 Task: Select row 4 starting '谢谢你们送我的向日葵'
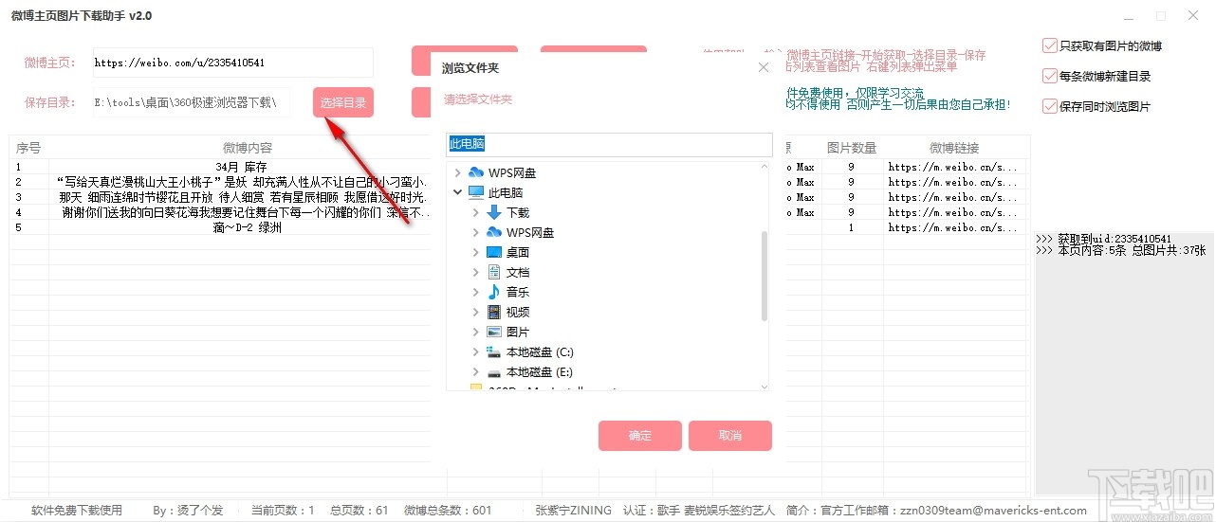pyautogui.click(x=247, y=212)
